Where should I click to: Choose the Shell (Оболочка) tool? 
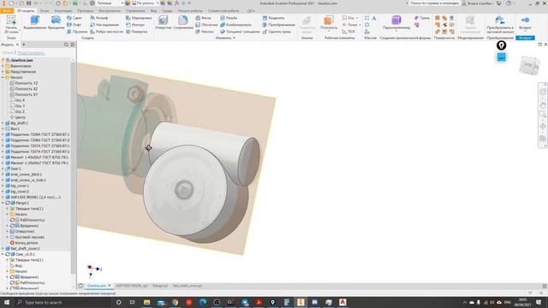click(x=206, y=25)
